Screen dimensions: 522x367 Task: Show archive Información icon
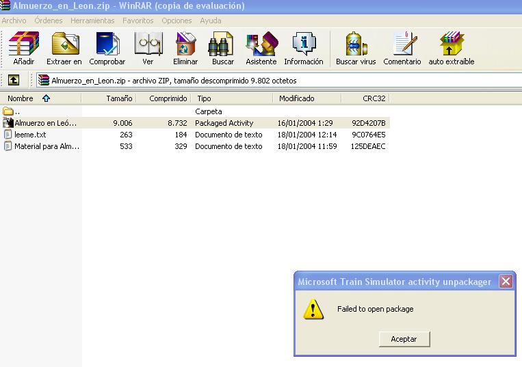point(303,49)
